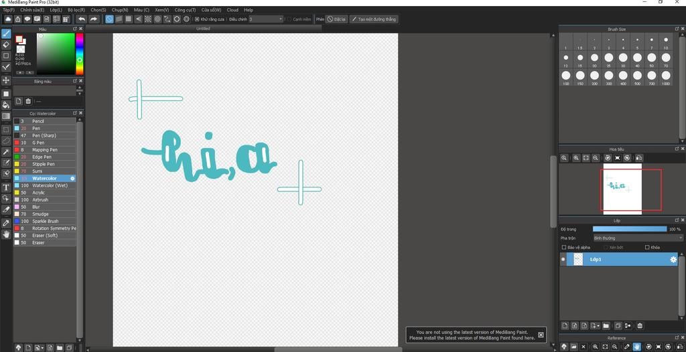Screen dimensions: 686x352
Task: Open the Cloud menu
Action: click(232, 9)
